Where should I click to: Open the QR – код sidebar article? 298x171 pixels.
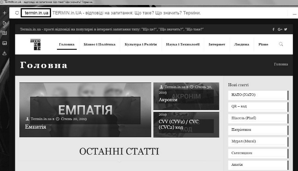(x=258, y=107)
